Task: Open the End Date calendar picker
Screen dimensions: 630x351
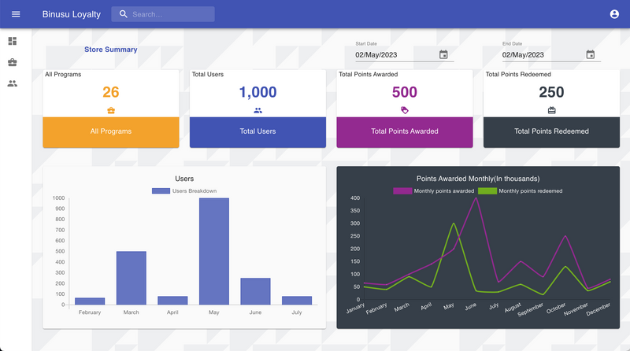Action: 591,55
